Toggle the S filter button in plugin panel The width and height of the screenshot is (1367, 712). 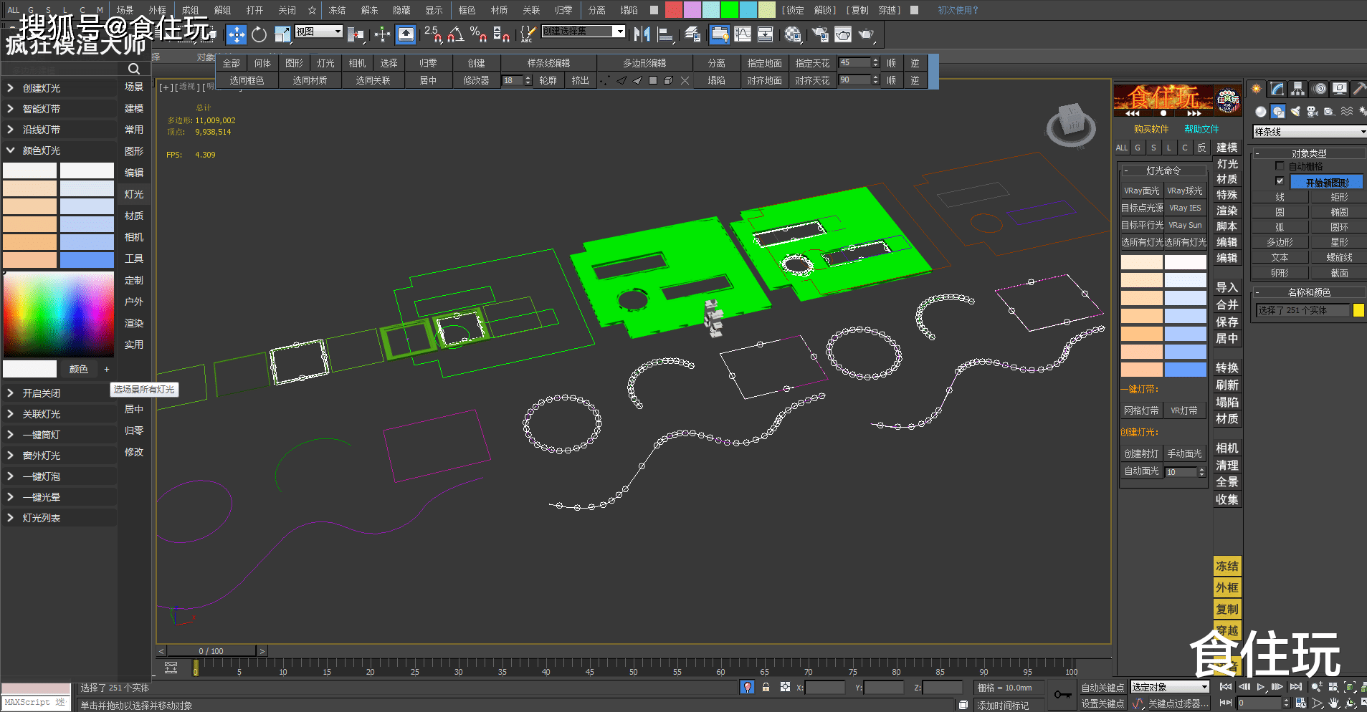[1153, 148]
